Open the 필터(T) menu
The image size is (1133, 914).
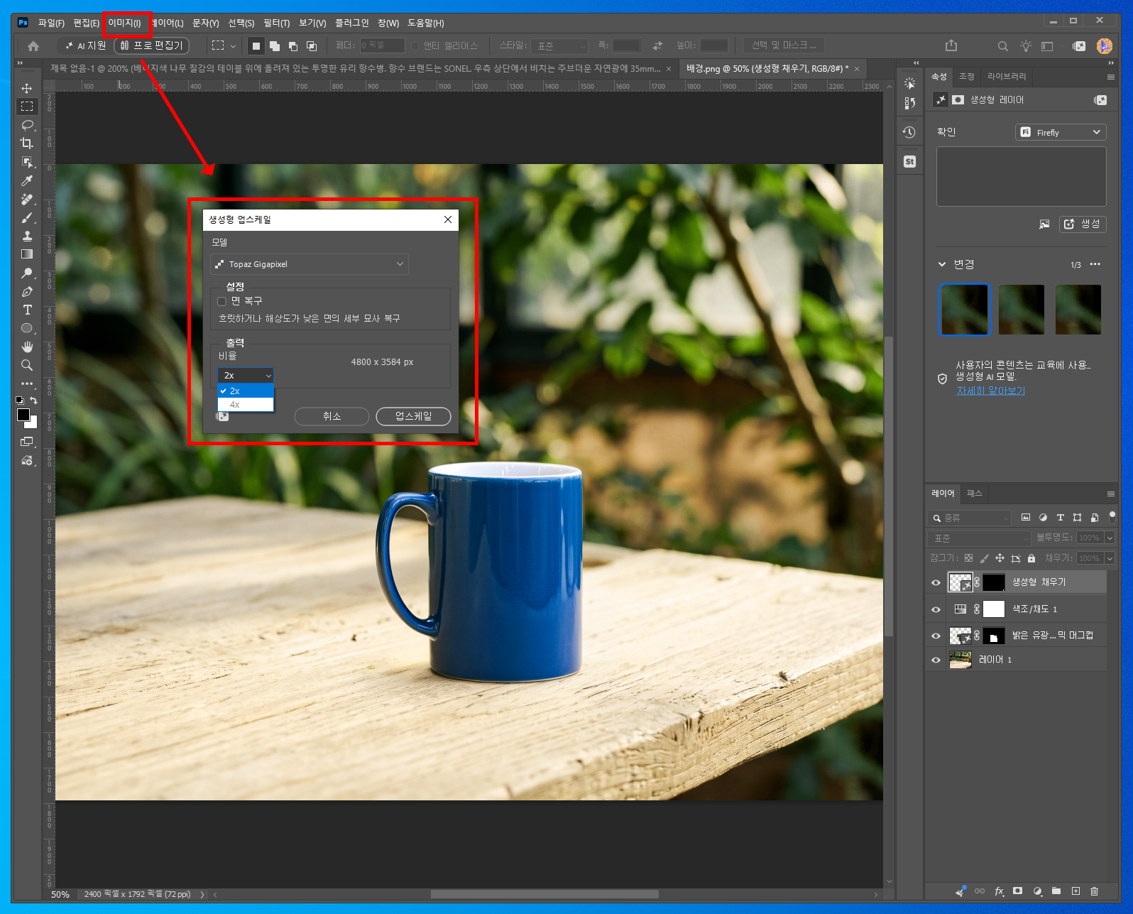click(x=276, y=23)
